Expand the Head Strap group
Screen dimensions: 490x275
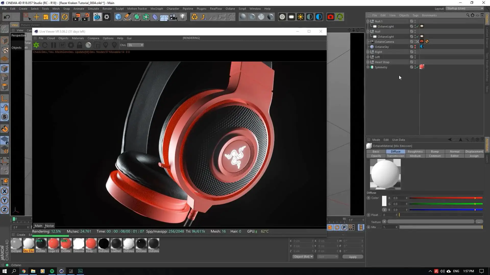[x=368, y=62]
